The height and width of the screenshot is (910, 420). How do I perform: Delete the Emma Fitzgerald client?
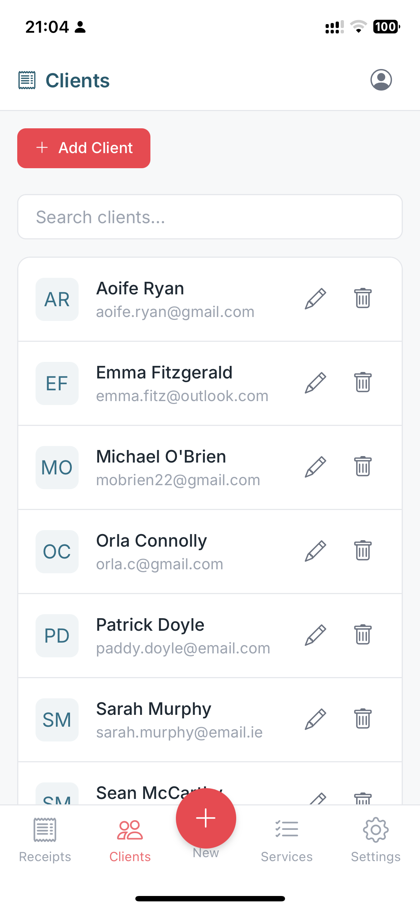point(363,383)
